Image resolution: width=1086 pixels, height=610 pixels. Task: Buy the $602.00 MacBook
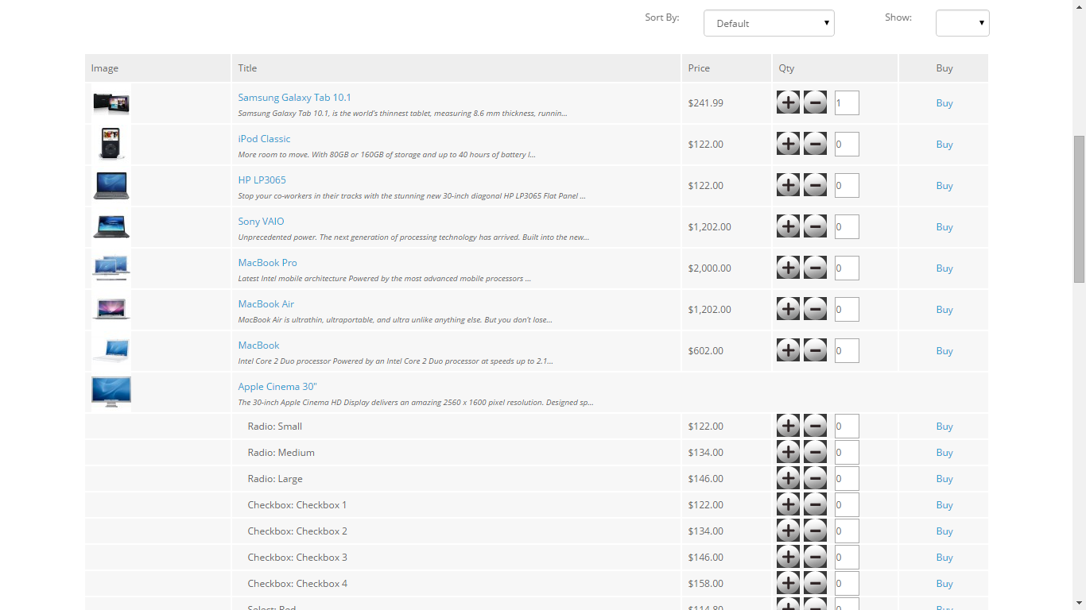(x=944, y=351)
